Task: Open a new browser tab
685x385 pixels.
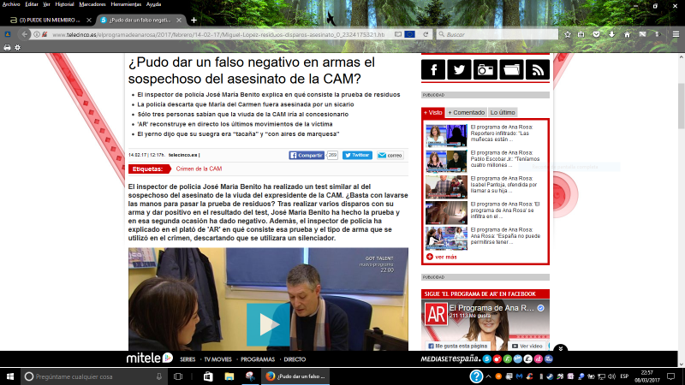Action: [194, 20]
